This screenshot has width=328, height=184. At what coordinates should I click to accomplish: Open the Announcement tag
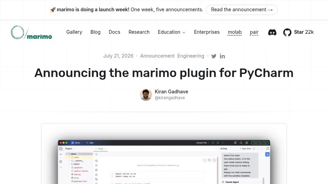click(x=157, y=56)
